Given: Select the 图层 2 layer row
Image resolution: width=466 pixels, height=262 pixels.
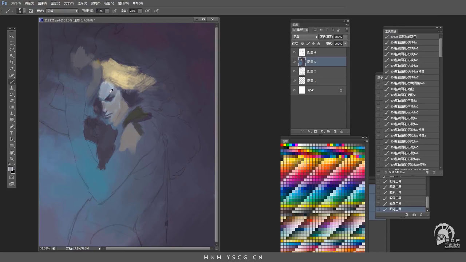Looking at the screenshot, I should pos(319,71).
